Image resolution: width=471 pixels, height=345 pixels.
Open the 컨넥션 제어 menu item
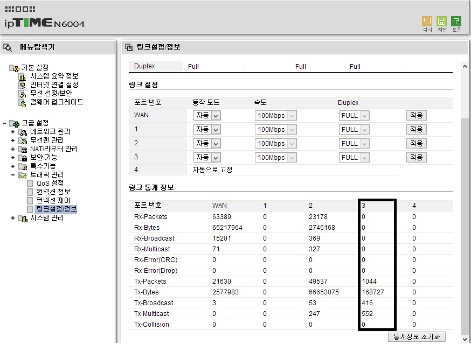pos(53,200)
